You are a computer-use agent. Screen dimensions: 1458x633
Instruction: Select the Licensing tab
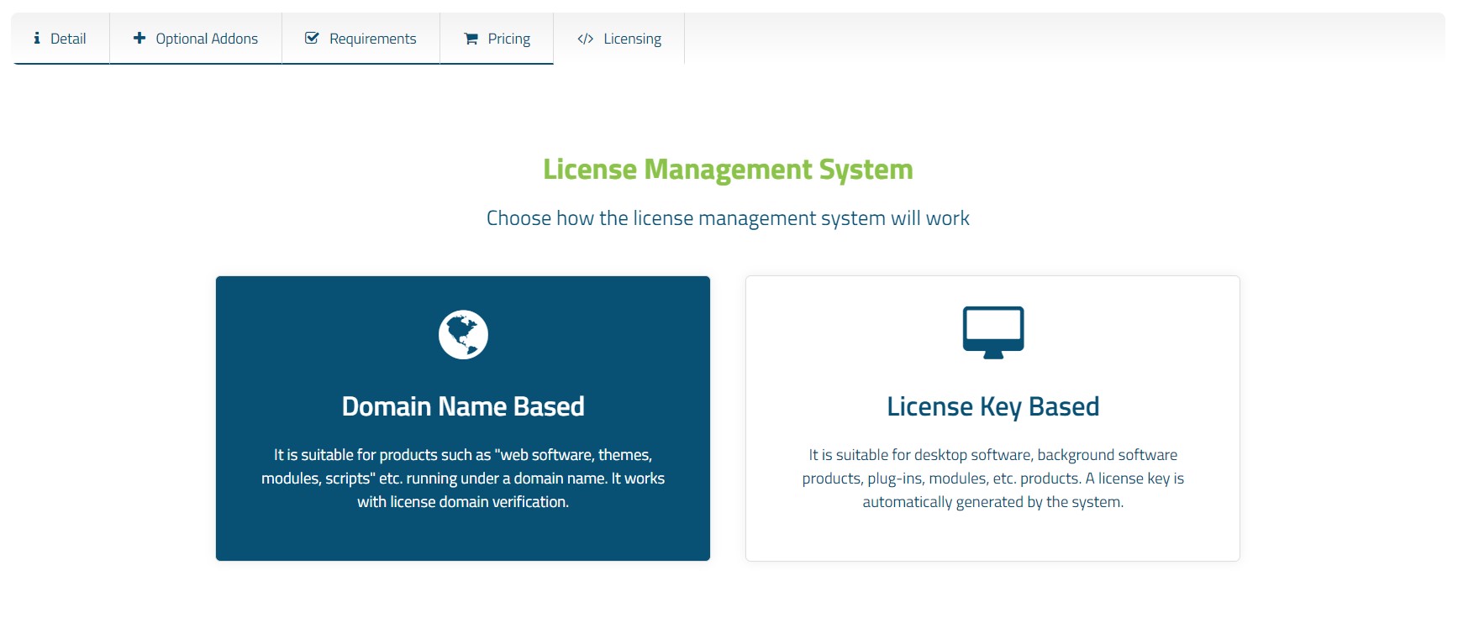pos(619,39)
